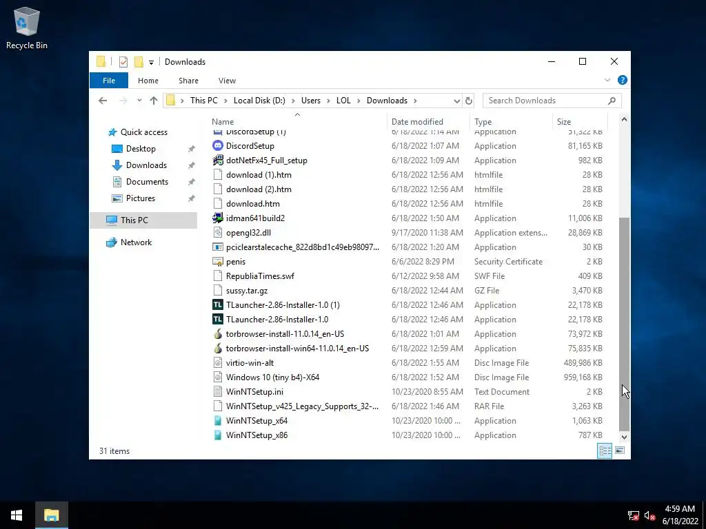Expand the chevron after This PC breadcrumb
Screen dimensions: 706x529
point(225,101)
